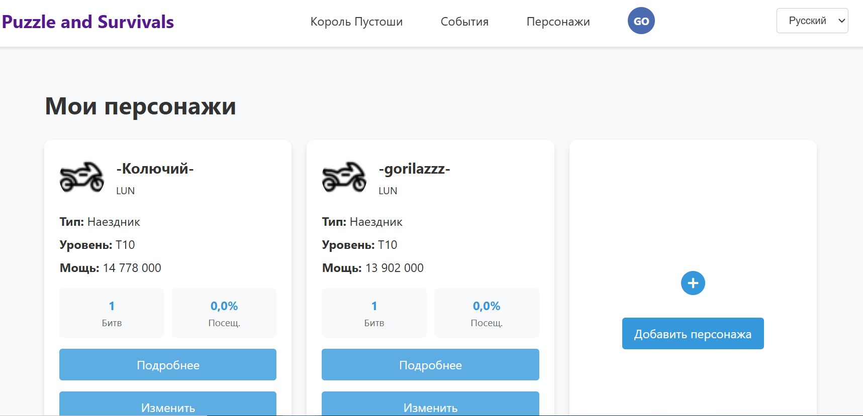Click the motorcycle avatar of -Колючий-

tap(82, 177)
